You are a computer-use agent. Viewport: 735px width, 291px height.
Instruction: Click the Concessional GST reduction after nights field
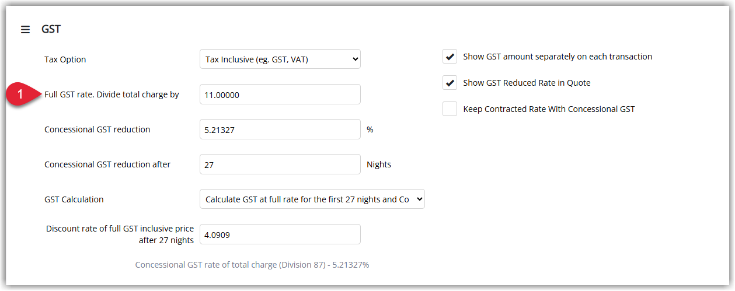pos(280,164)
